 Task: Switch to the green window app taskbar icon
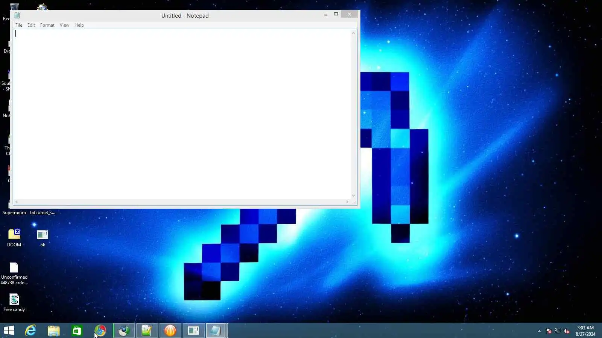click(193, 330)
